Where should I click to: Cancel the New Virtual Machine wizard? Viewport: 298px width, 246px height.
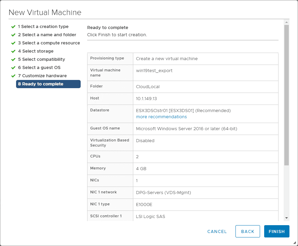(x=217, y=231)
